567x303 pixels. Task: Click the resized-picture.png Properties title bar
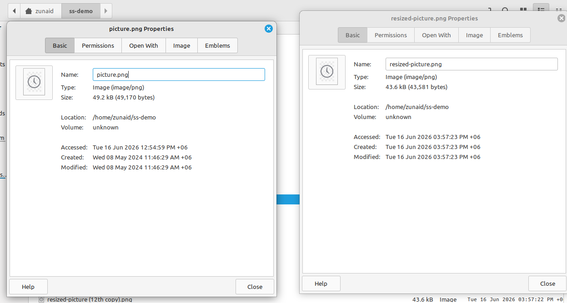(x=434, y=18)
